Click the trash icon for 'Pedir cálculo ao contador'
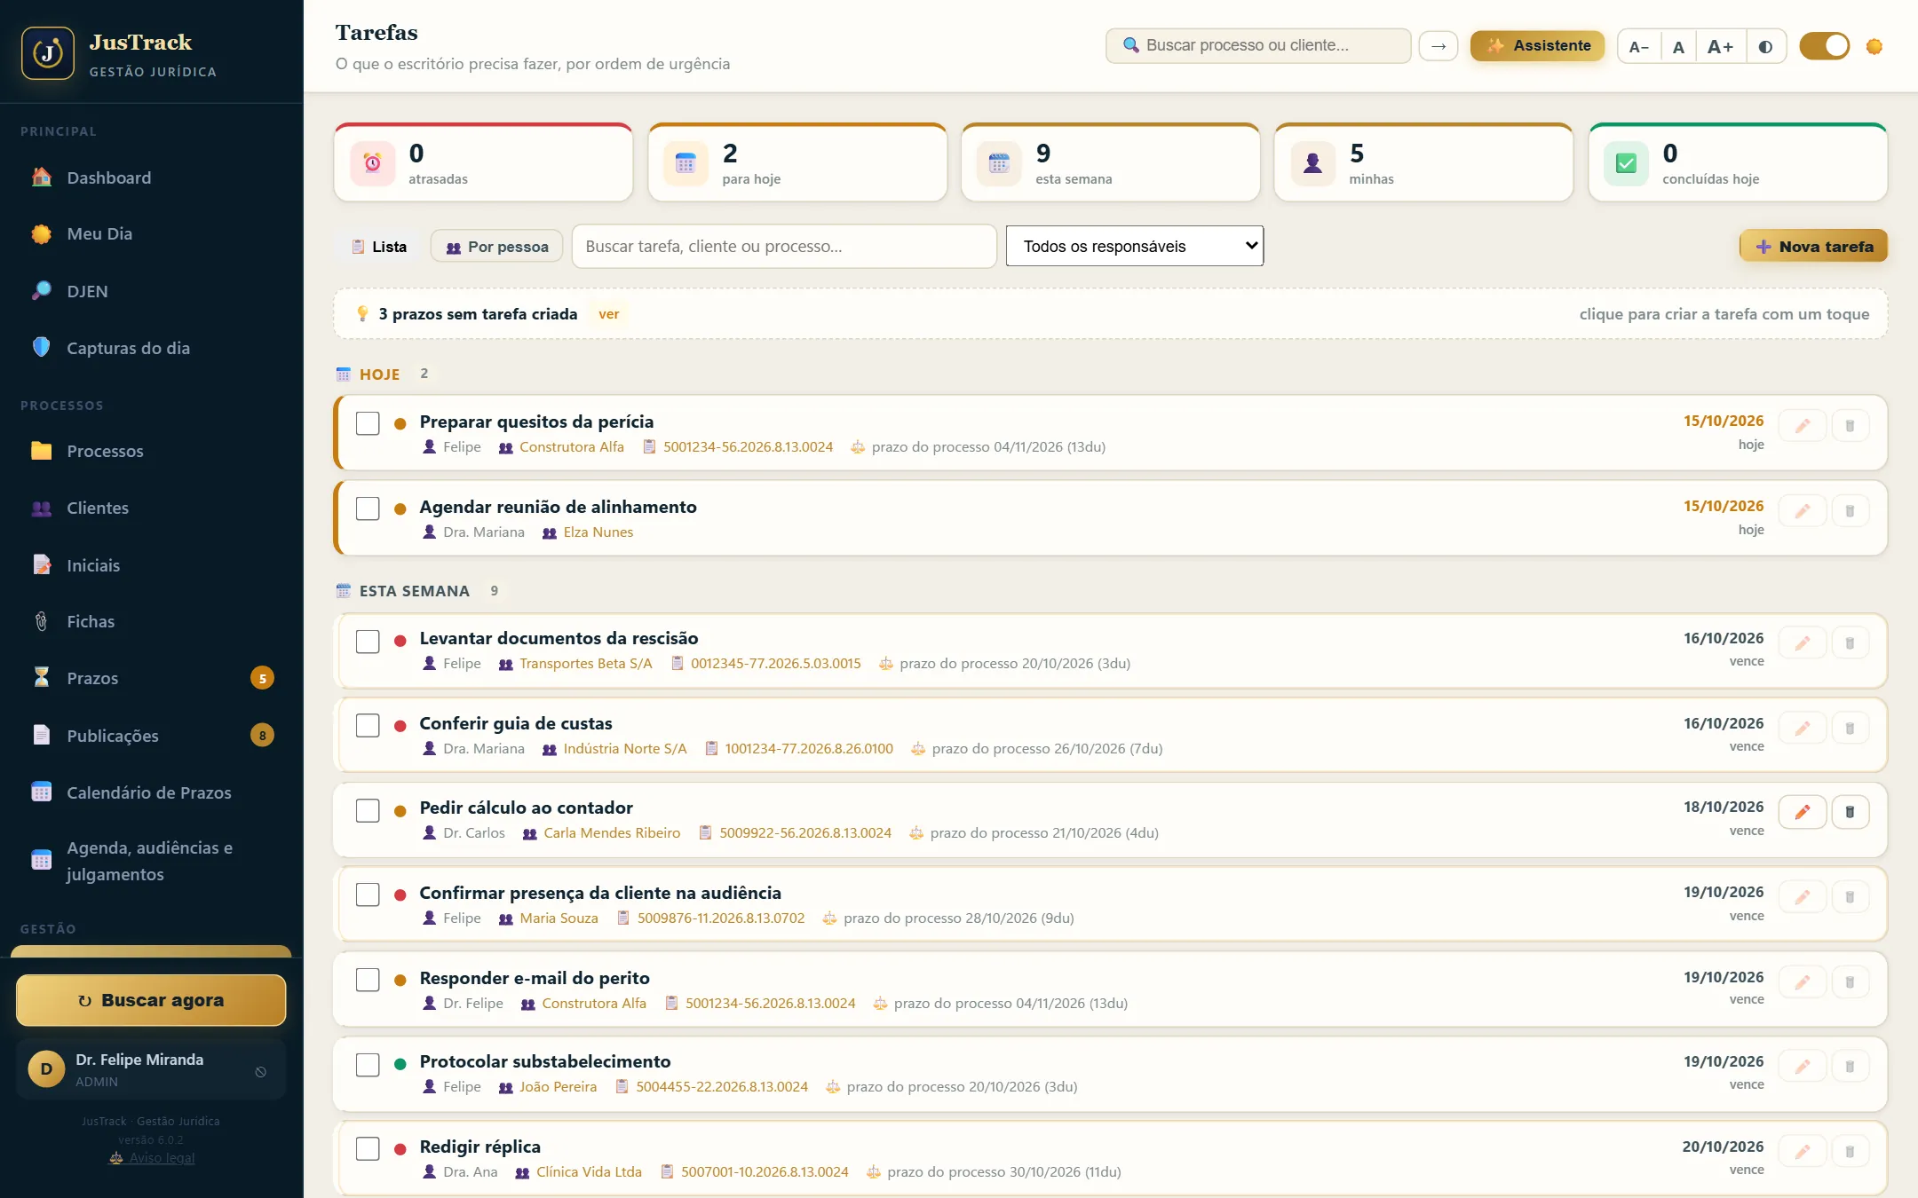This screenshot has height=1198, width=1918. point(1851,812)
